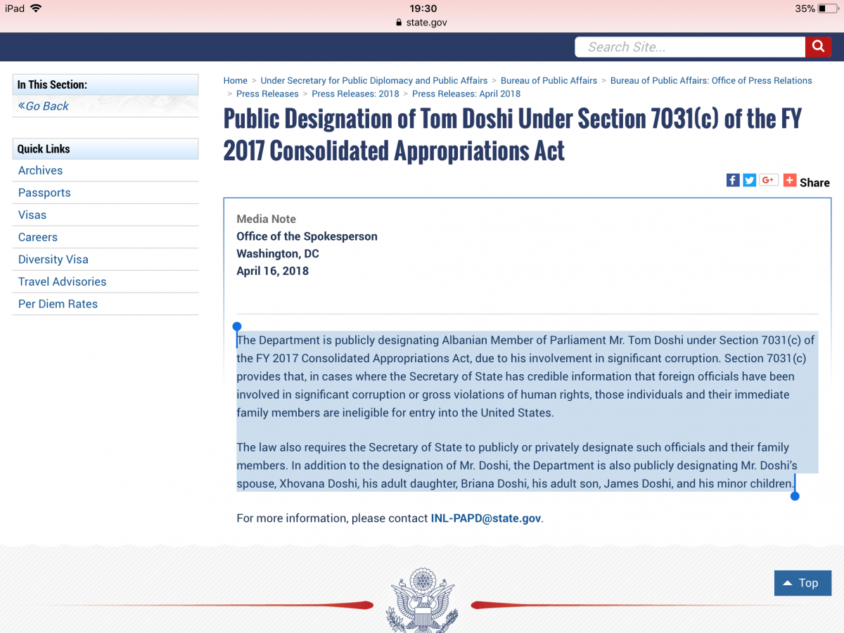844x633 pixels.
Task: Tap the Wi-Fi status icon
Action: [36, 8]
